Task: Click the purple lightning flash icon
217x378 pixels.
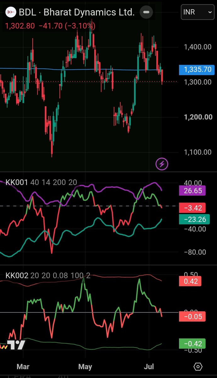Action: (x=162, y=164)
